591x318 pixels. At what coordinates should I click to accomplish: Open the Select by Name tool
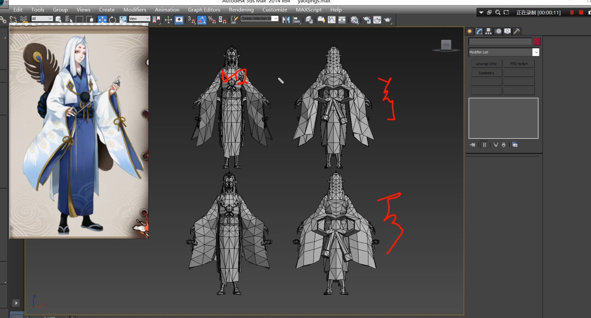coord(69,20)
